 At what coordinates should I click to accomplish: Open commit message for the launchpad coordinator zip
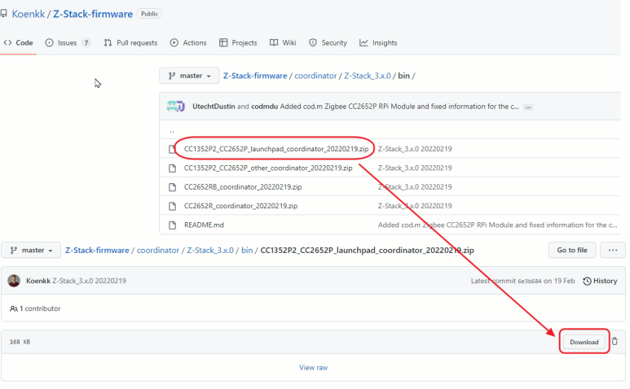415,149
